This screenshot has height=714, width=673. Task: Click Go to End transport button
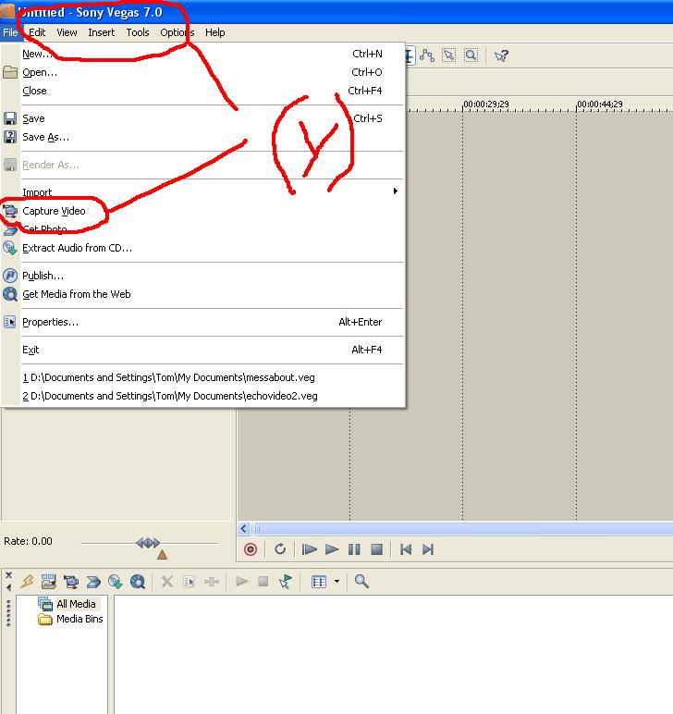coord(428,549)
